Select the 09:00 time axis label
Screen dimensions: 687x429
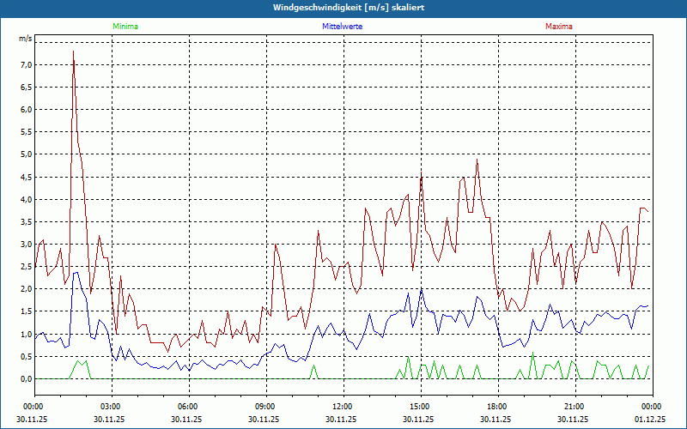pos(264,407)
